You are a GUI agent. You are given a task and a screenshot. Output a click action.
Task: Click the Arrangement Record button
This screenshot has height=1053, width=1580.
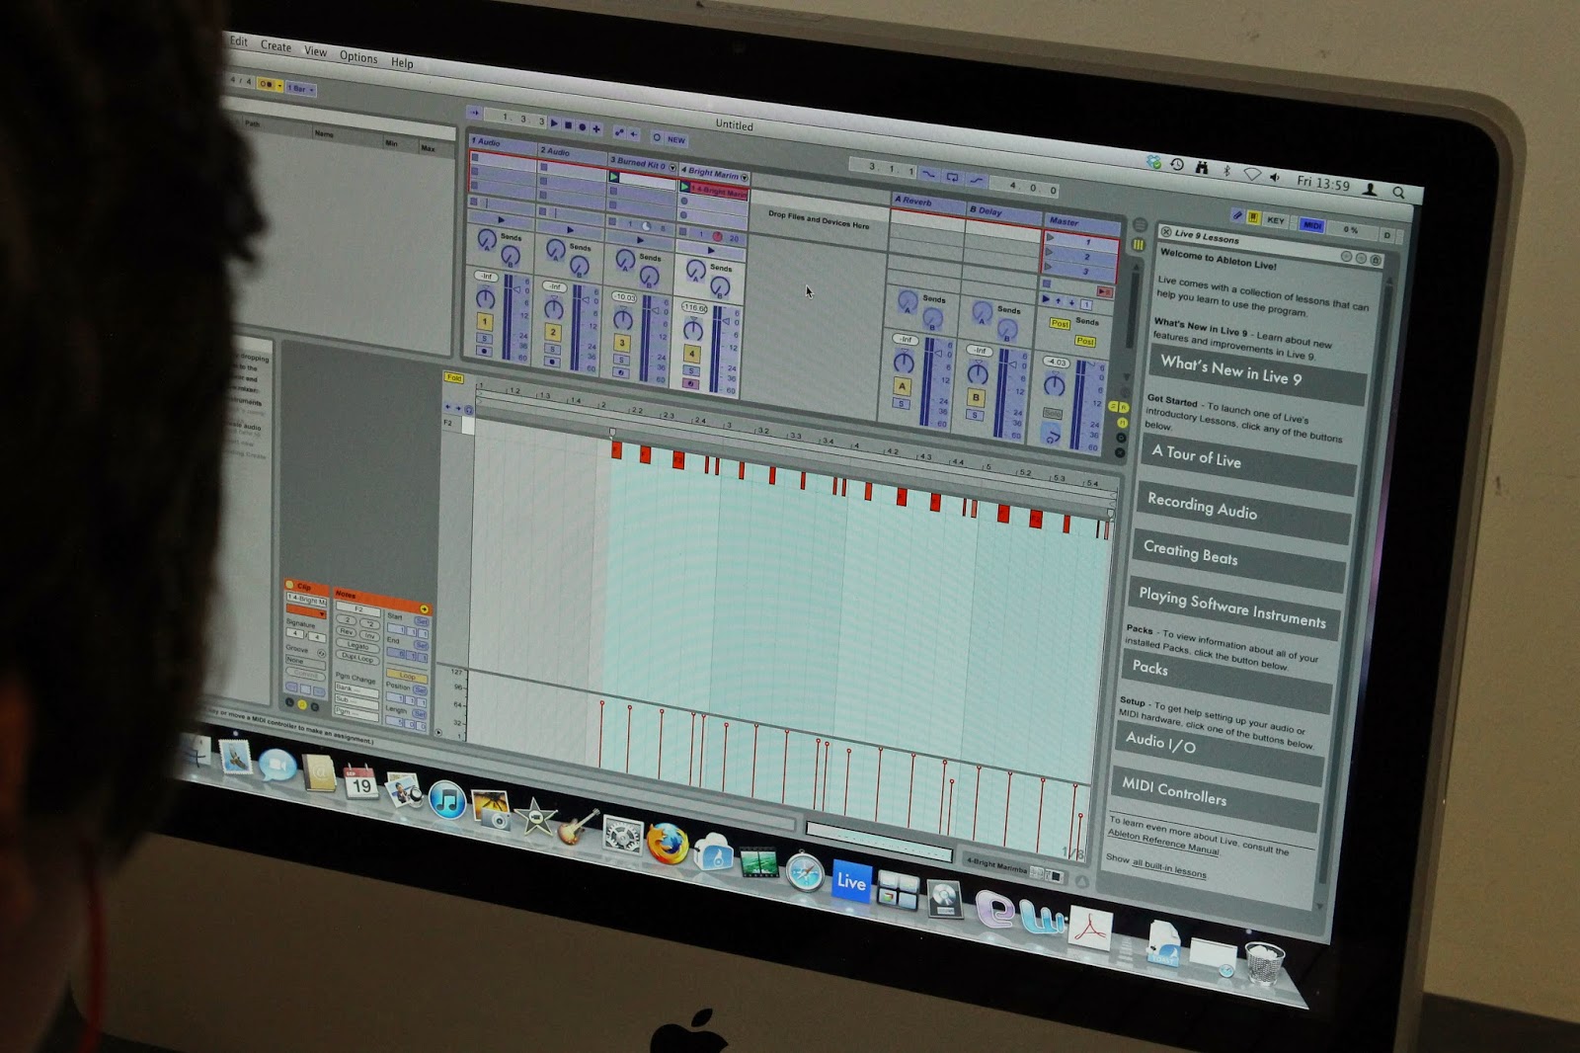click(582, 126)
